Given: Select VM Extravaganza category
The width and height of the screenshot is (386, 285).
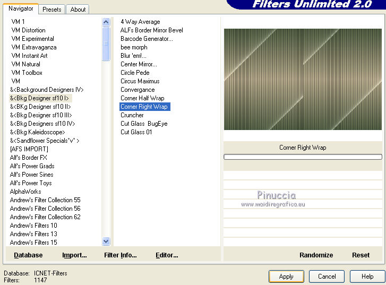Looking at the screenshot, I should coord(34,47).
